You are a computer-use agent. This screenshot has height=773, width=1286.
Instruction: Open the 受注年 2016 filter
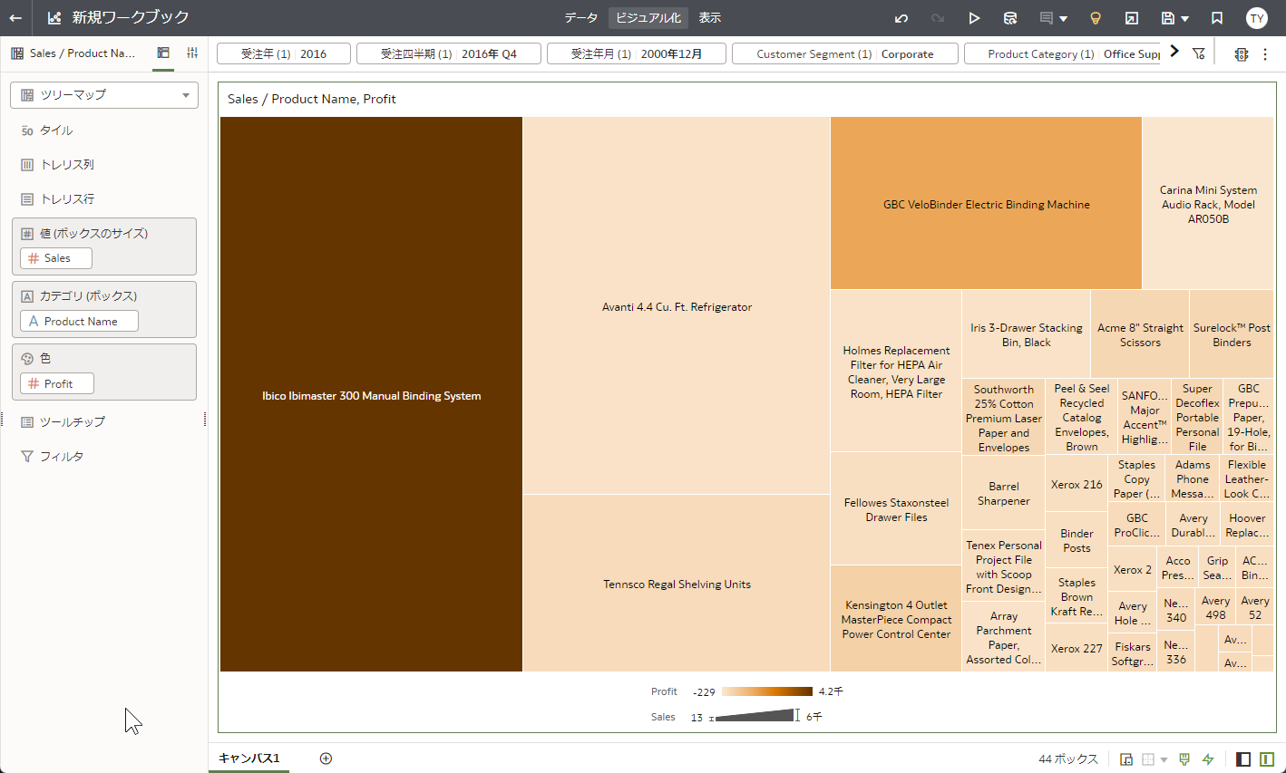coord(284,53)
